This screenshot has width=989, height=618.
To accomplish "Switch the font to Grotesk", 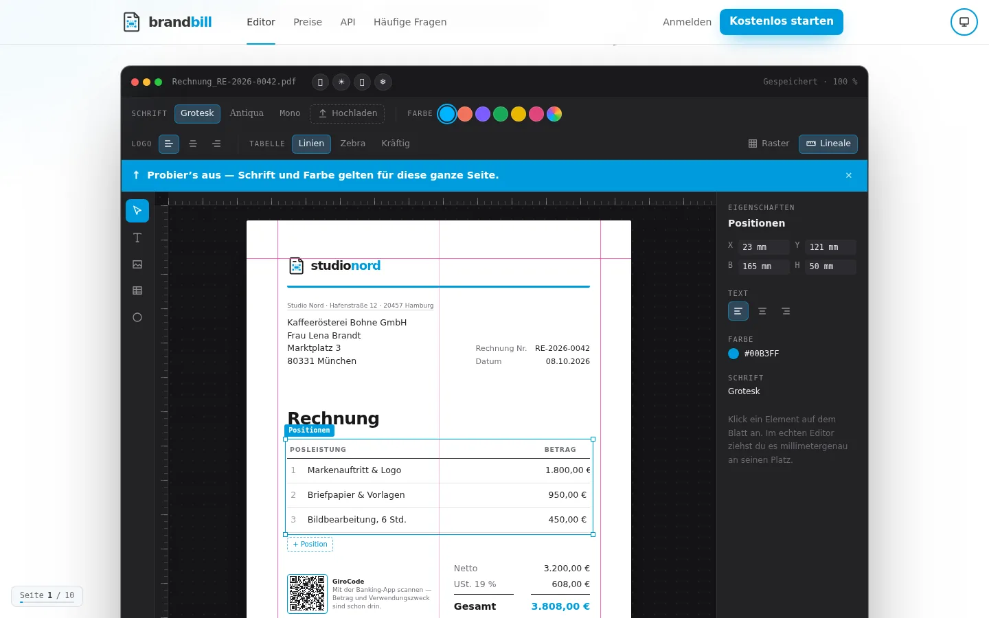I will point(197,113).
